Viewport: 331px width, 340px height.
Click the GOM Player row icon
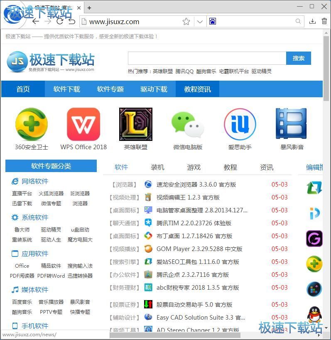(x=148, y=249)
